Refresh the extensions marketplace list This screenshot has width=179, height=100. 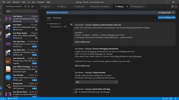tap(29, 7)
